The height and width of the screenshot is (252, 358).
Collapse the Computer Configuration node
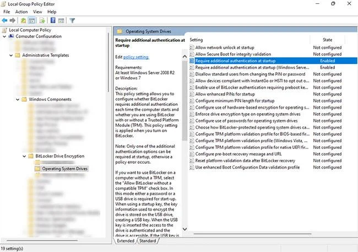point(4,36)
